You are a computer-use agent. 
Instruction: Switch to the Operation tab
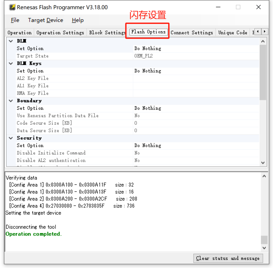[x=20, y=33]
